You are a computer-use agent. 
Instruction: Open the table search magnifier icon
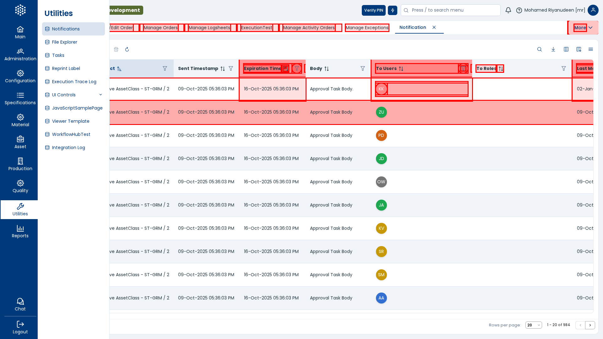(x=539, y=49)
